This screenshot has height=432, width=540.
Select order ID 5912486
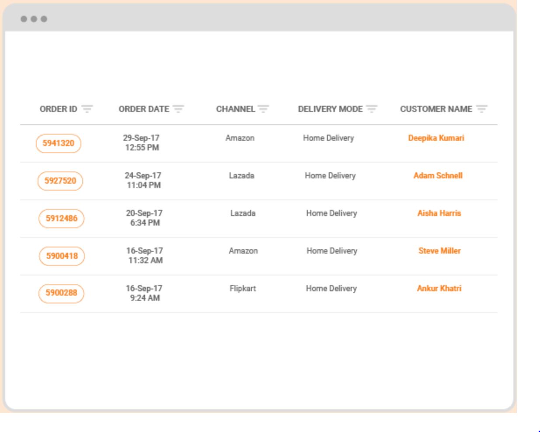coord(61,219)
